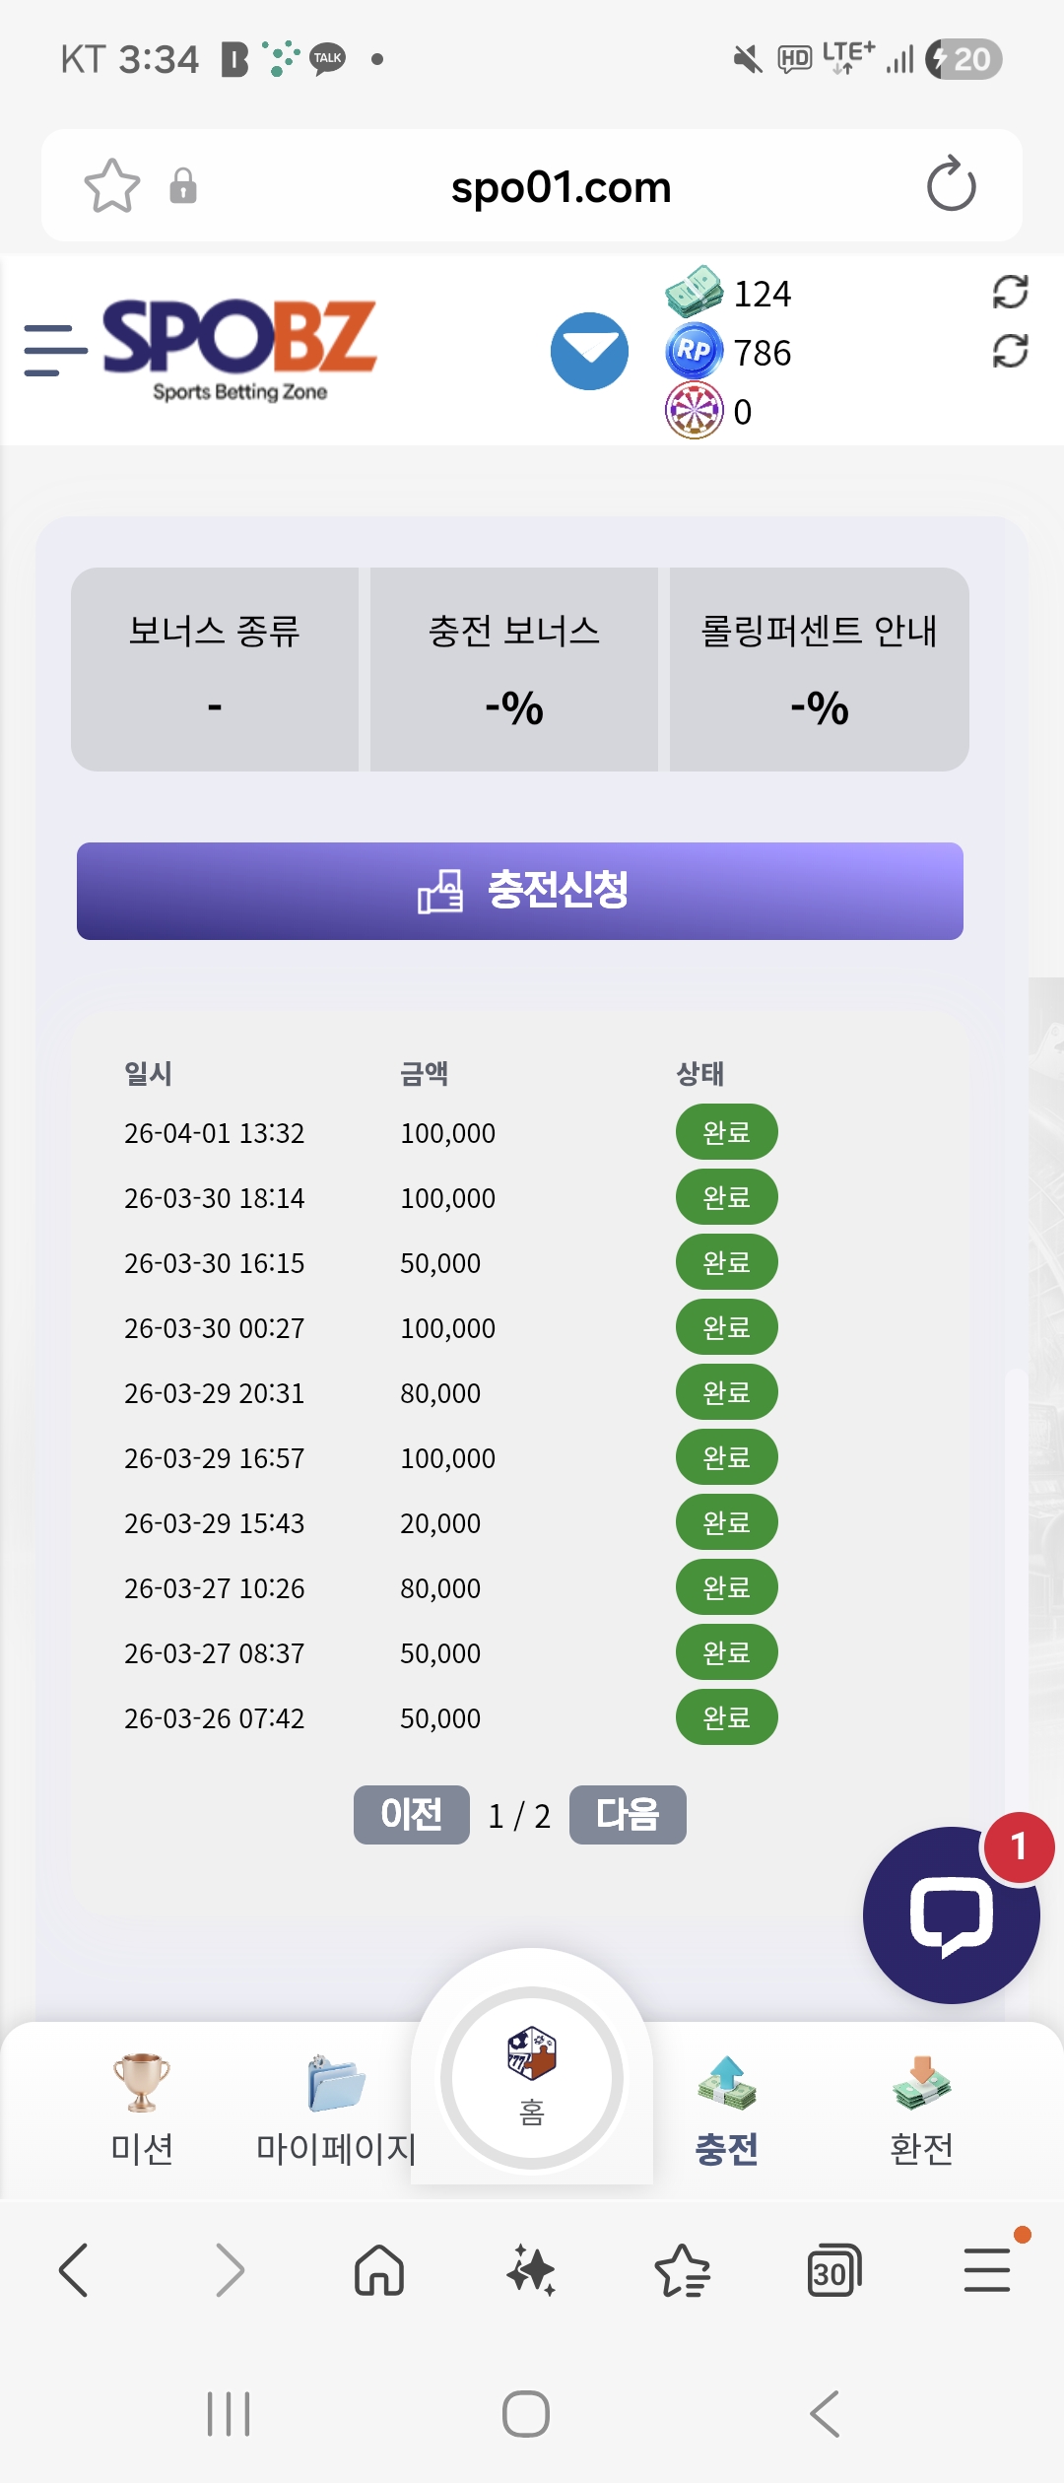Go to previous page with 이전
This screenshot has width=1064, height=2483.
pos(411,1814)
